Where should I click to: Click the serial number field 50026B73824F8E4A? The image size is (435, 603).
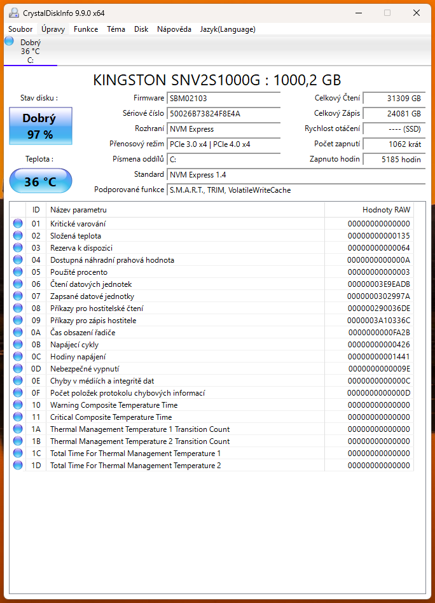(223, 113)
